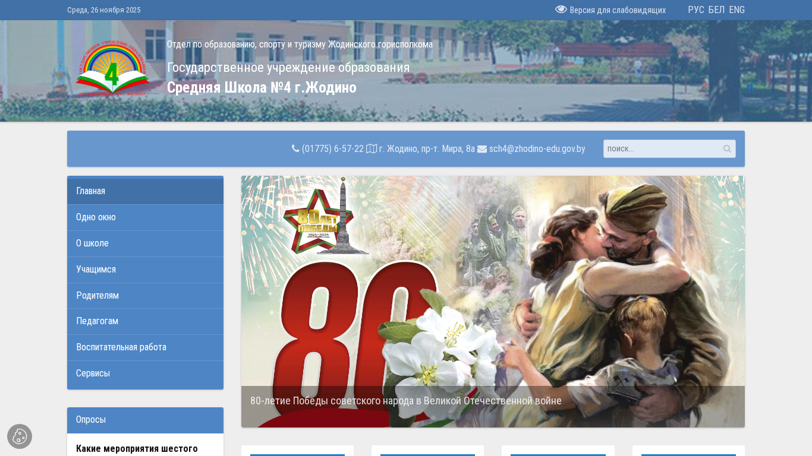
Task: Open the cookie settings icon
Action: tap(20, 436)
